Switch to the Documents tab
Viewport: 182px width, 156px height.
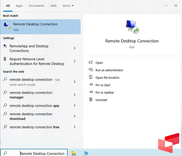(x=36, y=6)
